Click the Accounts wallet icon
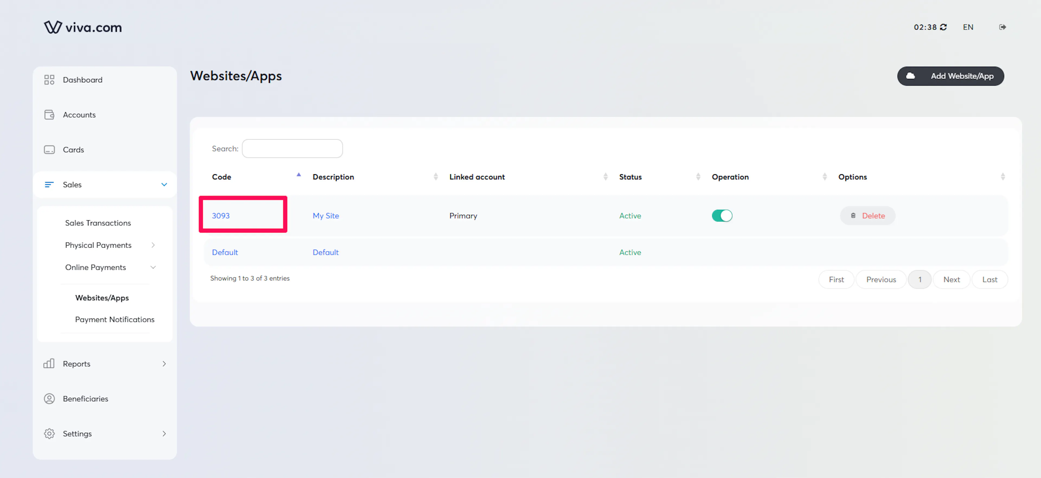 49,115
